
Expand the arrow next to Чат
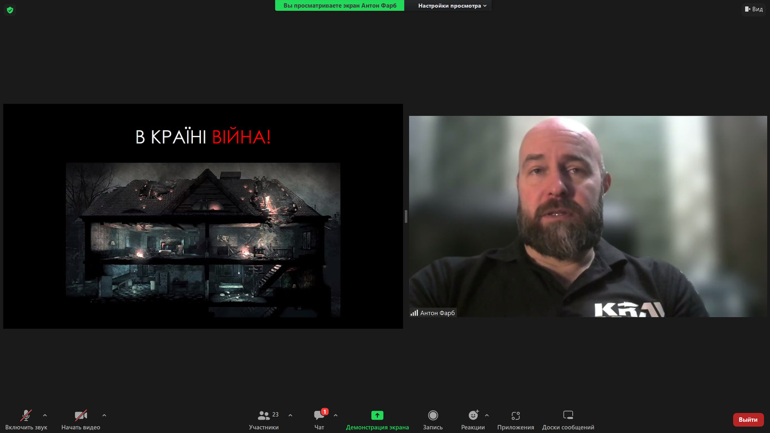pos(336,416)
